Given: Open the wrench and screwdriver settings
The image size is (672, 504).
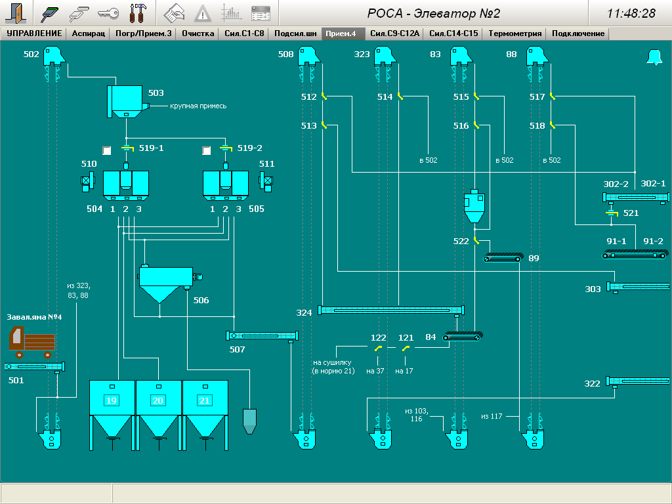Looking at the screenshot, I should pos(140,12).
